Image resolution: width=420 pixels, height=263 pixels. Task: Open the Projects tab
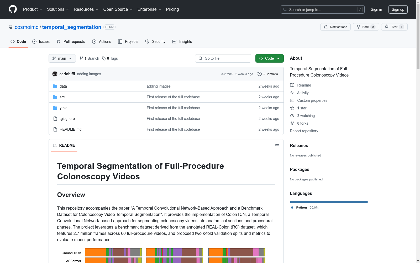pos(128,42)
